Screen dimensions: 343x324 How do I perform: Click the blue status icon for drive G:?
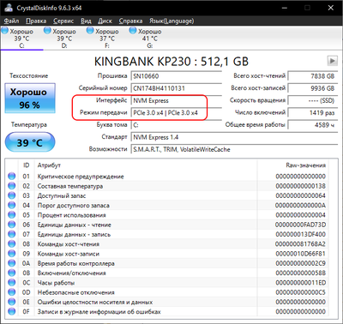click(133, 30)
